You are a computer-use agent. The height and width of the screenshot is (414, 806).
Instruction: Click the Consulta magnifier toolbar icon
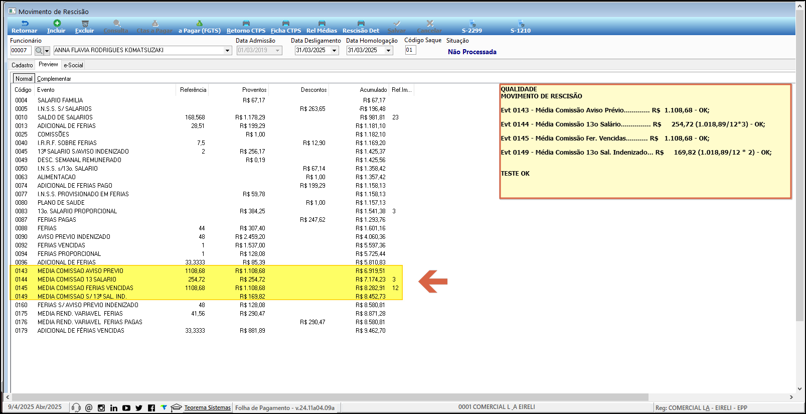coord(116,24)
